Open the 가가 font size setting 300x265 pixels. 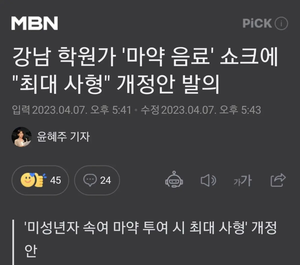click(x=242, y=180)
